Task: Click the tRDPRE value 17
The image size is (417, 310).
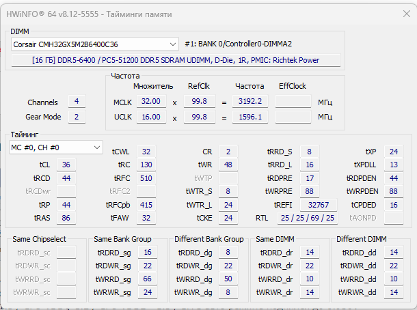Action: pos(310,178)
